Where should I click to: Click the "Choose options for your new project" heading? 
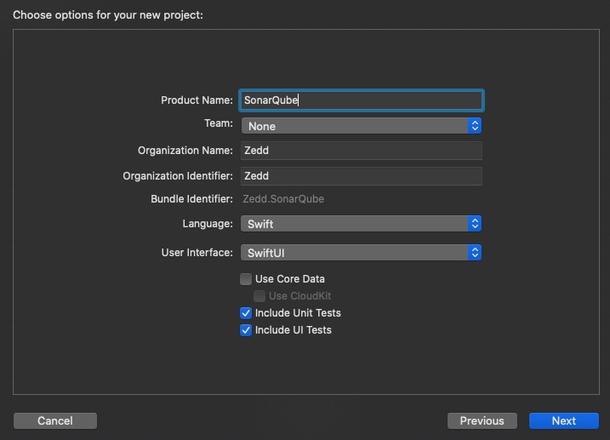(x=108, y=15)
